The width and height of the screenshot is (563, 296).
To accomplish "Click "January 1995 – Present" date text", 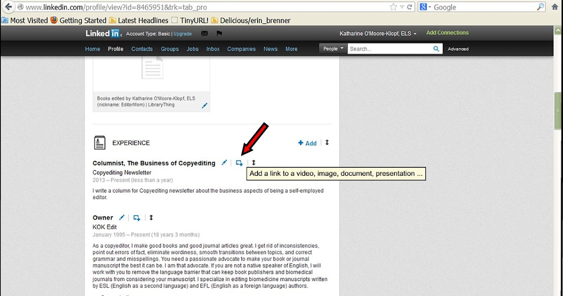I will (121, 234).
